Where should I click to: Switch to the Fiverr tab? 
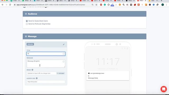[x=15, y=1]
